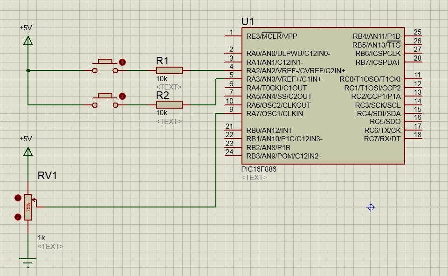This screenshot has width=448, height=276.
Task: Select the U1 PIC16F886 chip body
Action: tap(323, 96)
